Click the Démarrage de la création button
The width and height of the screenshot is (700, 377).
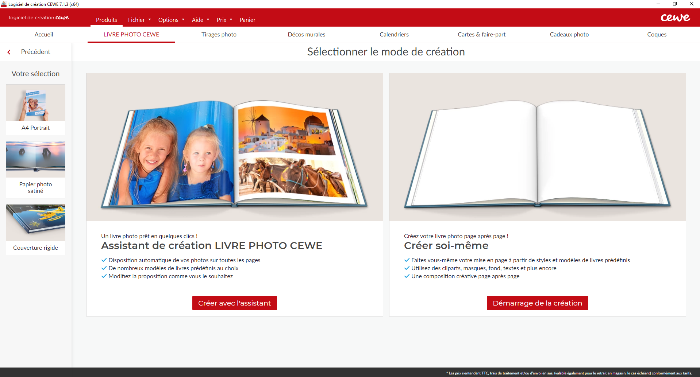pos(537,303)
